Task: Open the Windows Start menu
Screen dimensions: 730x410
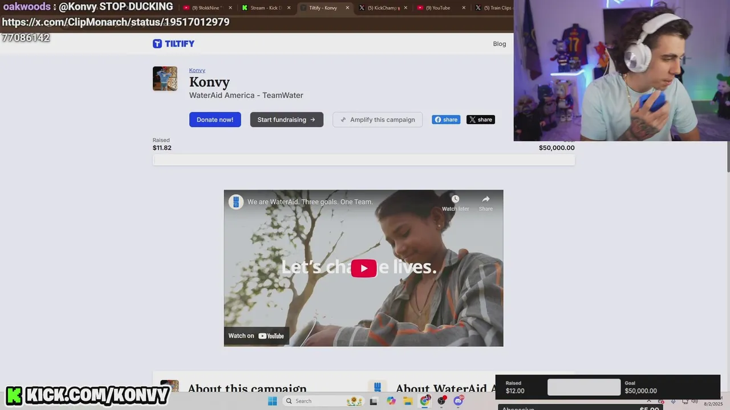Action: point(273,401)
